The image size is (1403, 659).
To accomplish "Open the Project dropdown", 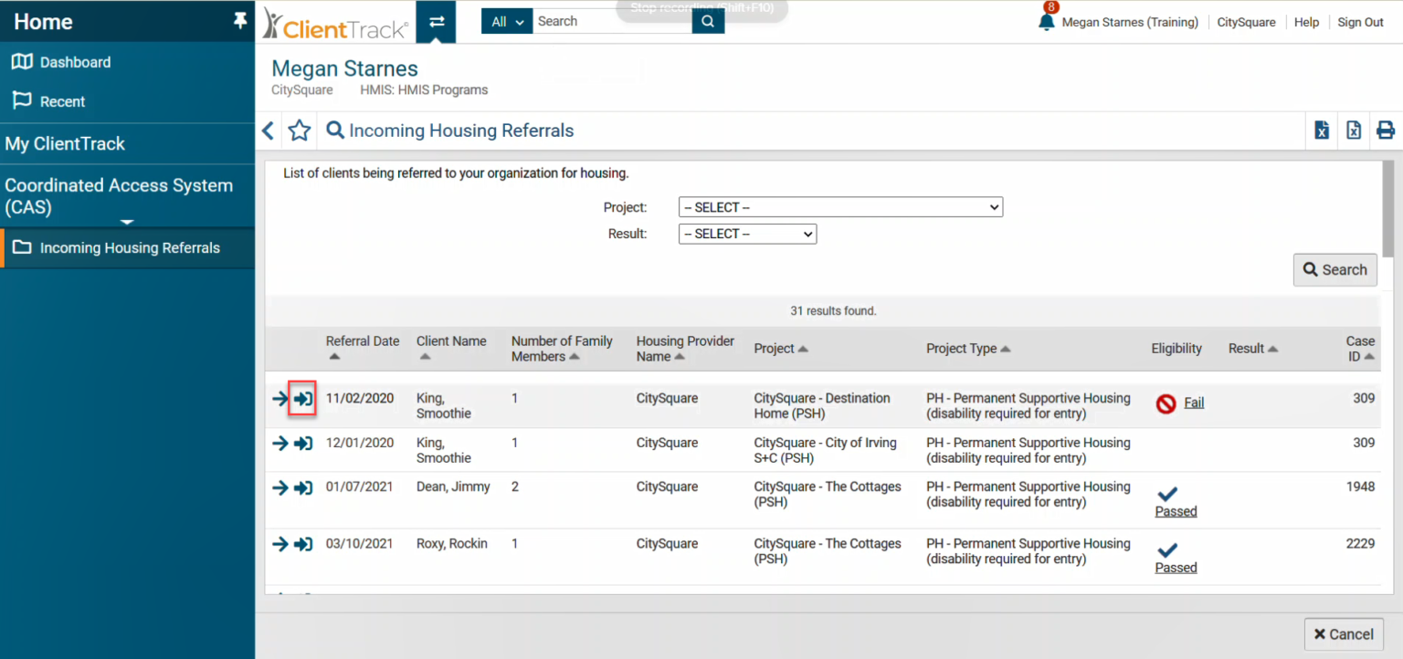I will pyautogui.click(x=839, y=206).
